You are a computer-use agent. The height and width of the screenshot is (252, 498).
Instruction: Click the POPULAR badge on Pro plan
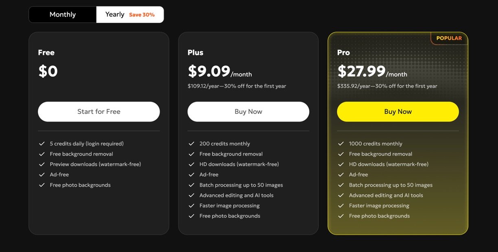point(449,38)
